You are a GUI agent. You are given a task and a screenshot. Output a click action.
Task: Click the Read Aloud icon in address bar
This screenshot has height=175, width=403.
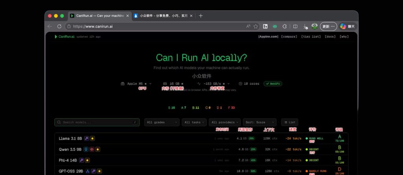click(248, 26)
